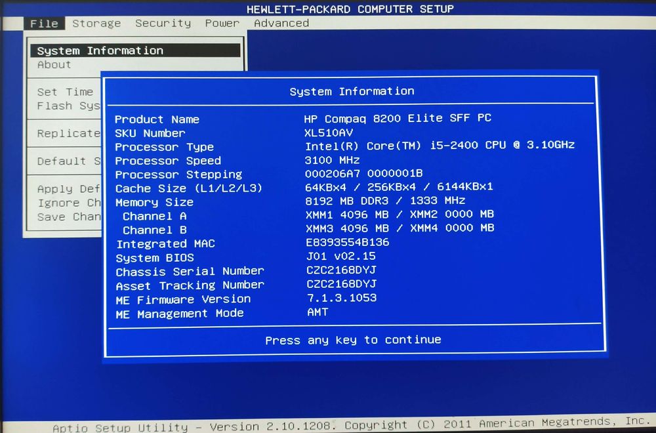Image resolution: width=656 pixels, height=433 pixels.
Task: Open the Power menu
Action: [x=222, y=24]
